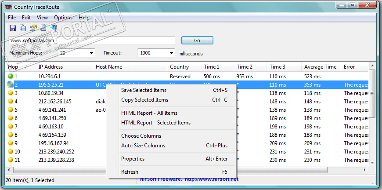The width and height of the screenshot is (382, 190).
Task: Sort by the Time 3 column header
Action: tap(284, 66)
